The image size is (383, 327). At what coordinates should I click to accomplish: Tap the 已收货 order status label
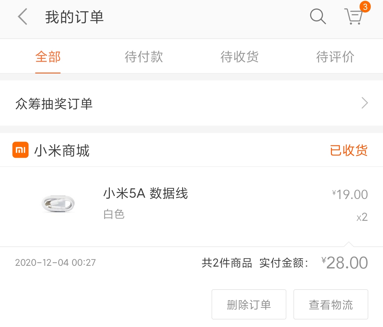[349, 150]
